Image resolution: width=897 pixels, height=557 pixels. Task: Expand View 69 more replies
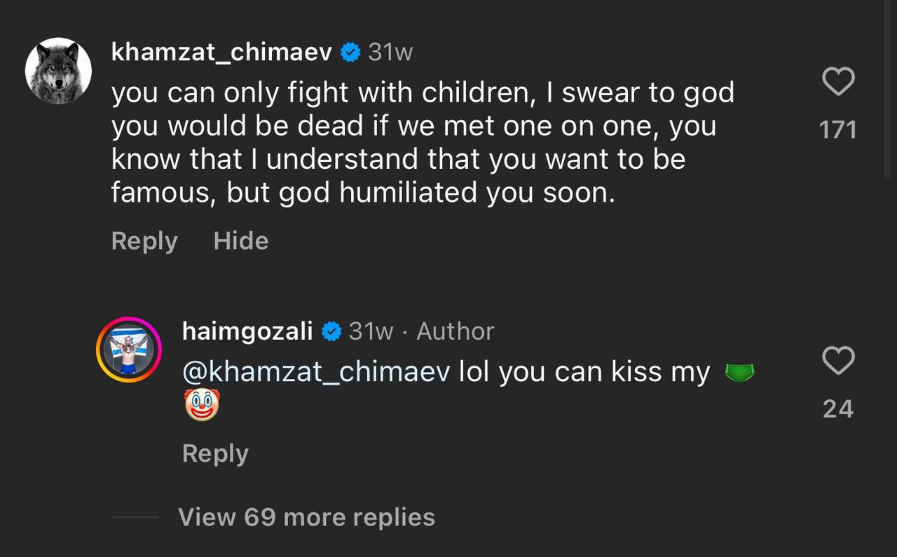306,517
